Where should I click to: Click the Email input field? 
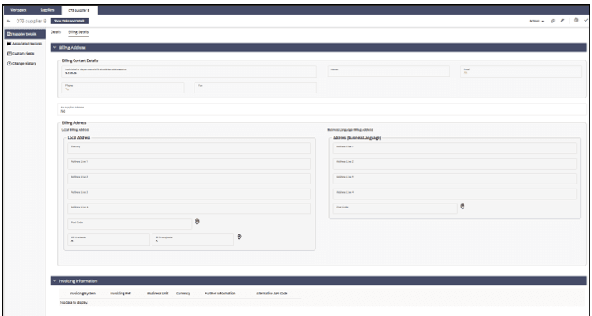(x=521, y=72)
